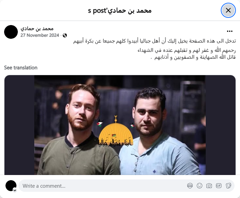
Task: Click the Arabic post text first line
Action: point(155,41)
